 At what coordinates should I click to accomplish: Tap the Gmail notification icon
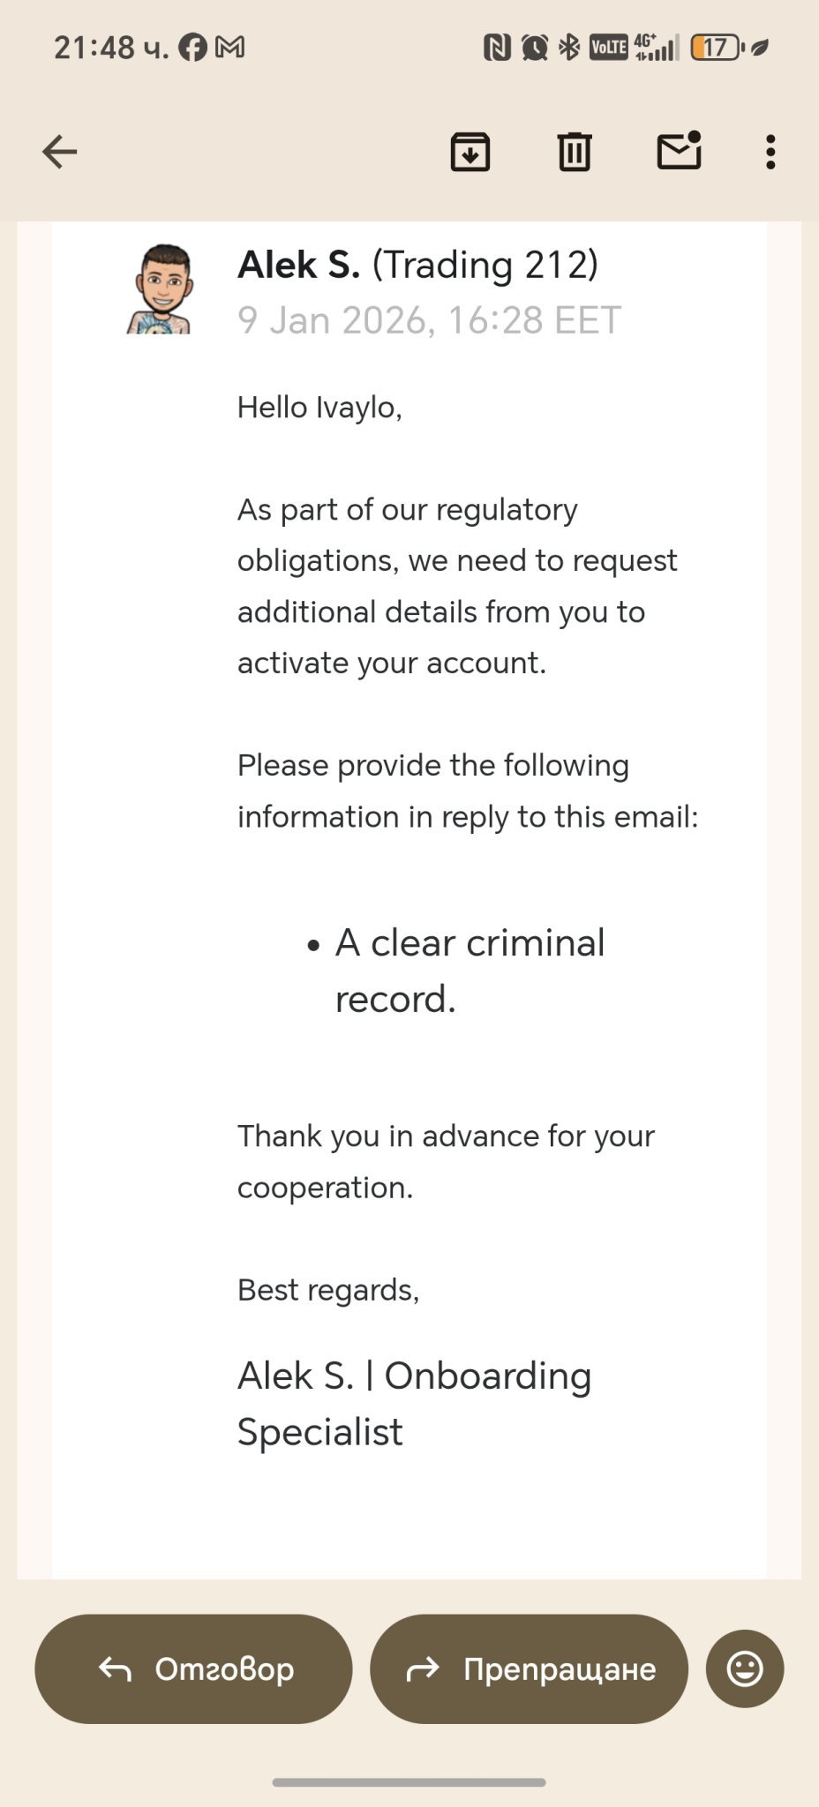point(230,47)
